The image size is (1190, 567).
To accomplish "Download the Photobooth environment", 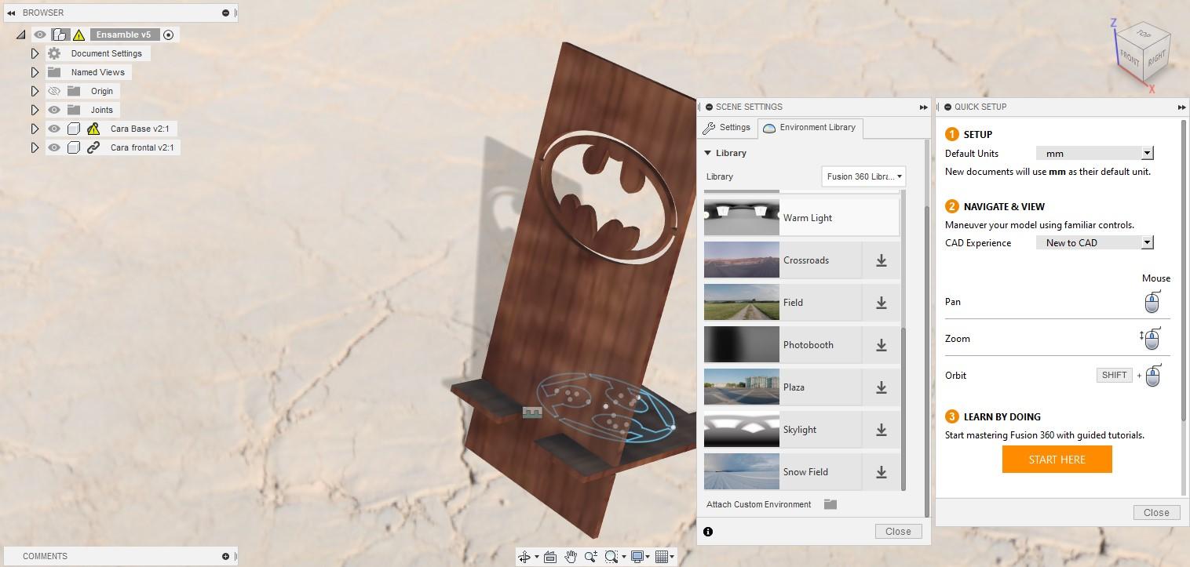I will click(882, 345).
